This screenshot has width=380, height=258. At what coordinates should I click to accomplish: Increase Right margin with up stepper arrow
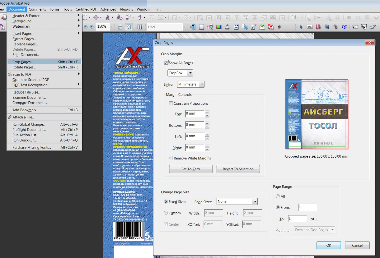click(207, 146)
